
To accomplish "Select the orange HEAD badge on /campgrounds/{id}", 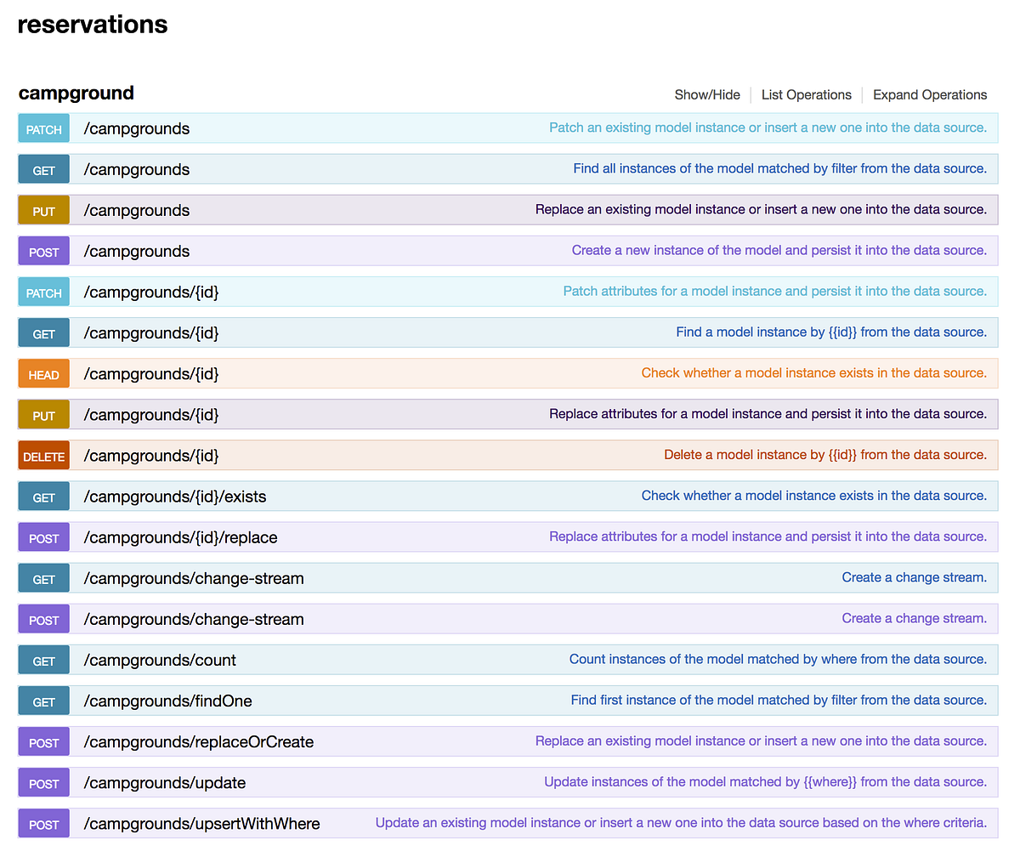I will tap(43, 373).
